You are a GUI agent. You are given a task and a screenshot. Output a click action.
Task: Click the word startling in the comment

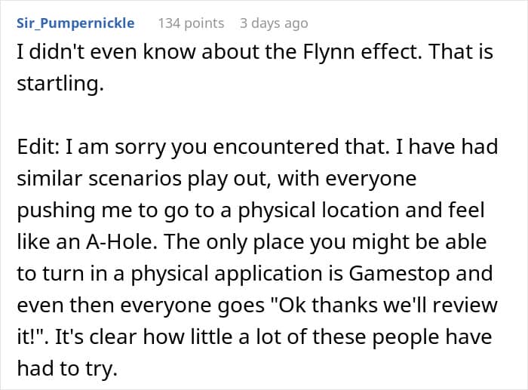pyautogui.click(x=60, y=84)
